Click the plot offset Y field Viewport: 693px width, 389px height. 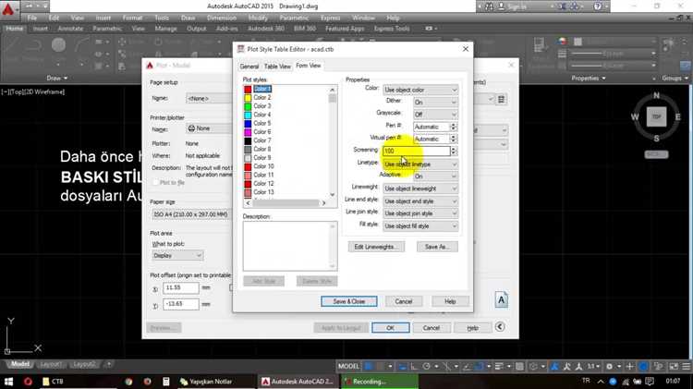tap(181, 304)
